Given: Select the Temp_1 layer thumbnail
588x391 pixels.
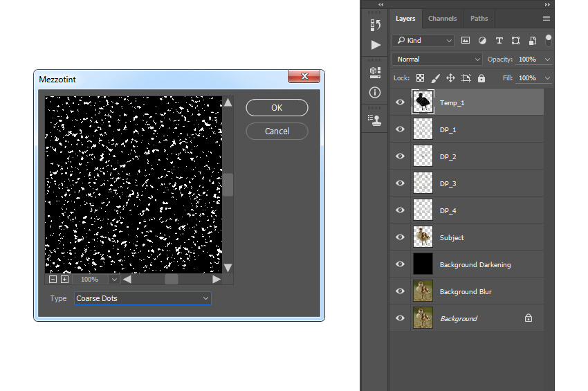Looking at the screenshot, I should [423, 102].
